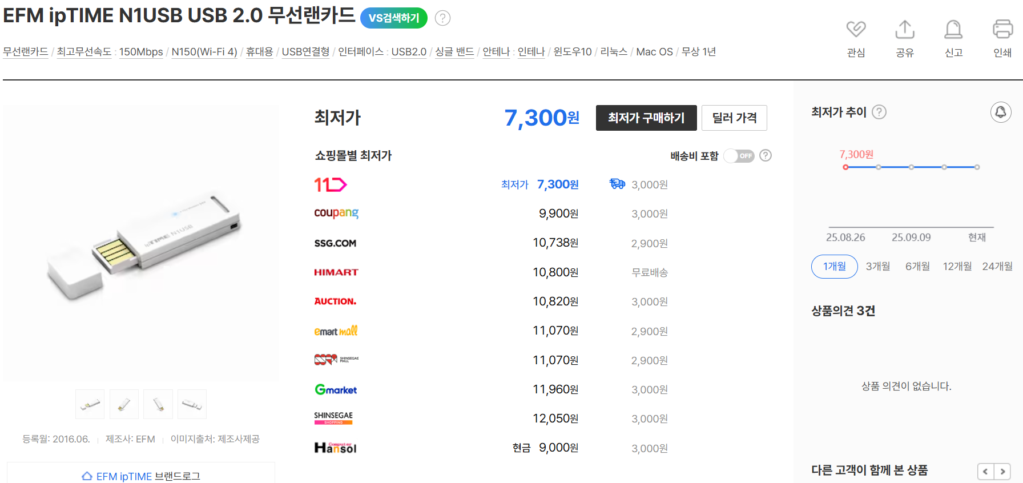Click the N150(Wi-Fi 4) spec link

(x=204, y=52)
